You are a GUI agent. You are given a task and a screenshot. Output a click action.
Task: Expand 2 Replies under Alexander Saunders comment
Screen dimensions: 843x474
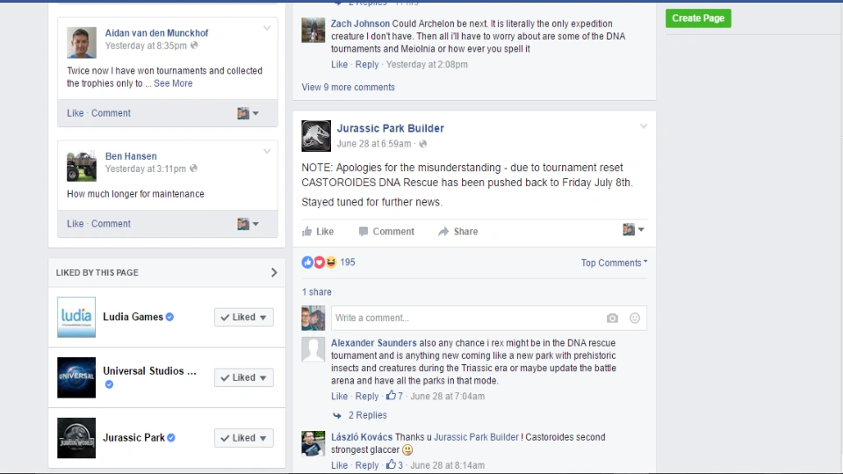[x=367, y=415]
